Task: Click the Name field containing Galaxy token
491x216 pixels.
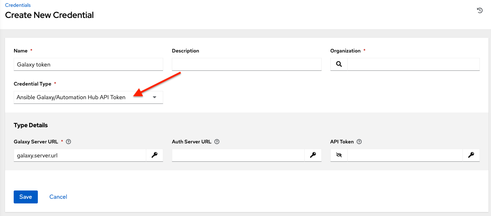Action: [x=88, y=64]
